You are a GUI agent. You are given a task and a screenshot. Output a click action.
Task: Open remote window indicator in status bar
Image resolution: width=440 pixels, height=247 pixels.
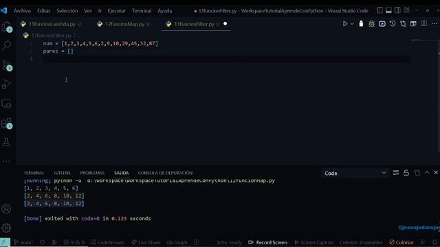pyautogui.click(x=5, y=242)
